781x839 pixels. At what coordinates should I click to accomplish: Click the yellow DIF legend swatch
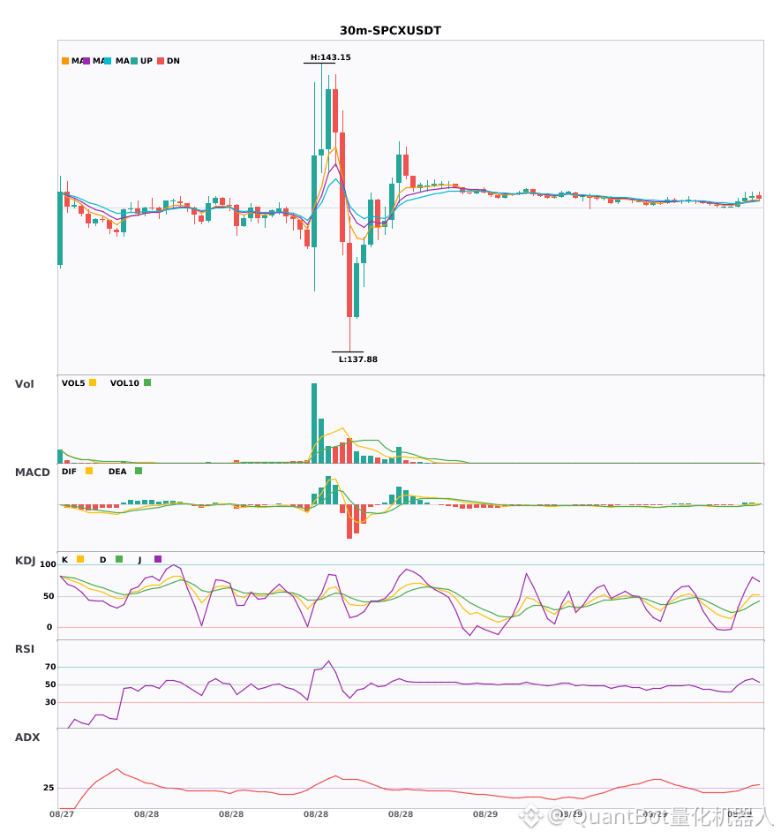[89, 471]
